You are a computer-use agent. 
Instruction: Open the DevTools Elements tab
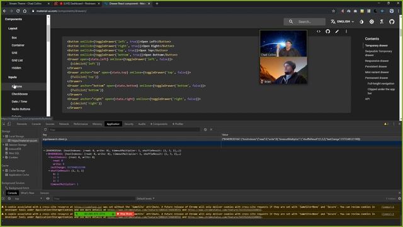(21, 124)
